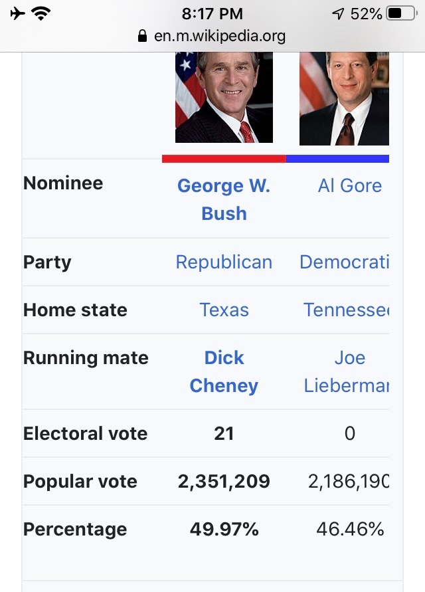Viewport: 425px width, 592px height.
Task: Tap the padlock icon beside the URL
Action: 141,36
